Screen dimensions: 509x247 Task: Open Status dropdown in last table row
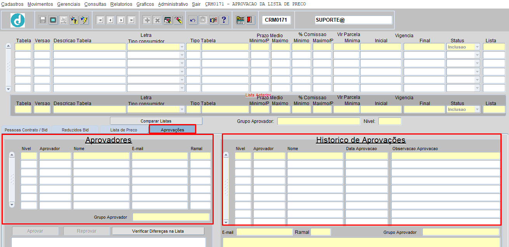(477, 88)
